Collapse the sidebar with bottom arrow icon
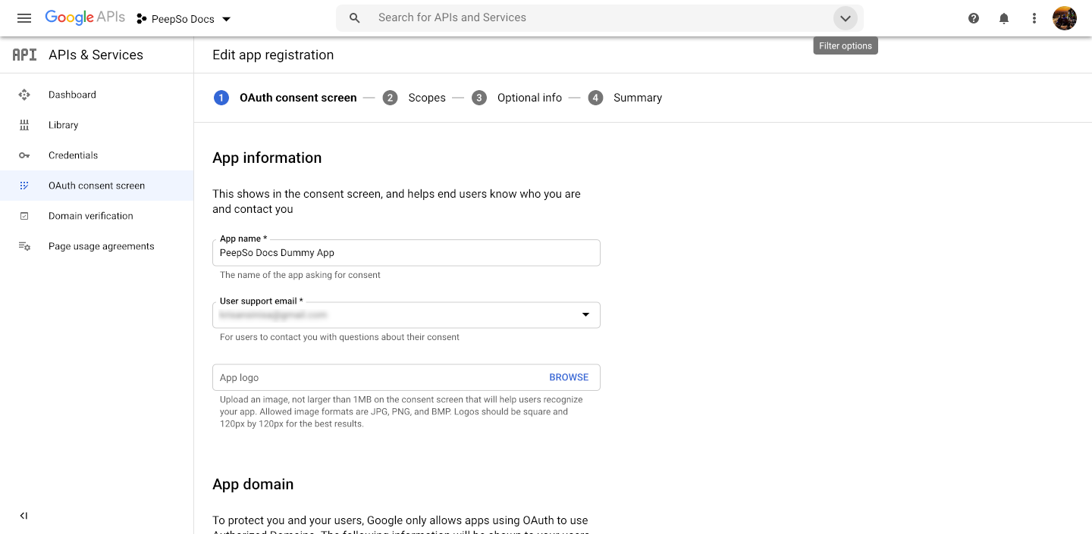 tap(24, 516)
